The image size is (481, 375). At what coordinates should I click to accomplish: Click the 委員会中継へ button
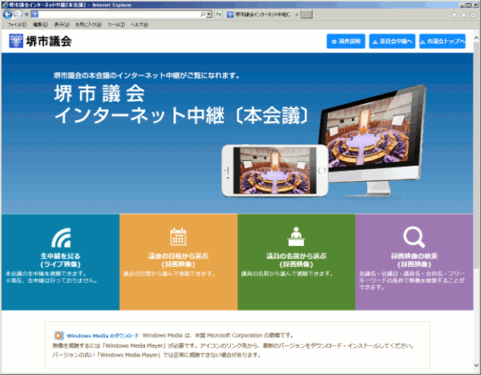click(392, 41)
